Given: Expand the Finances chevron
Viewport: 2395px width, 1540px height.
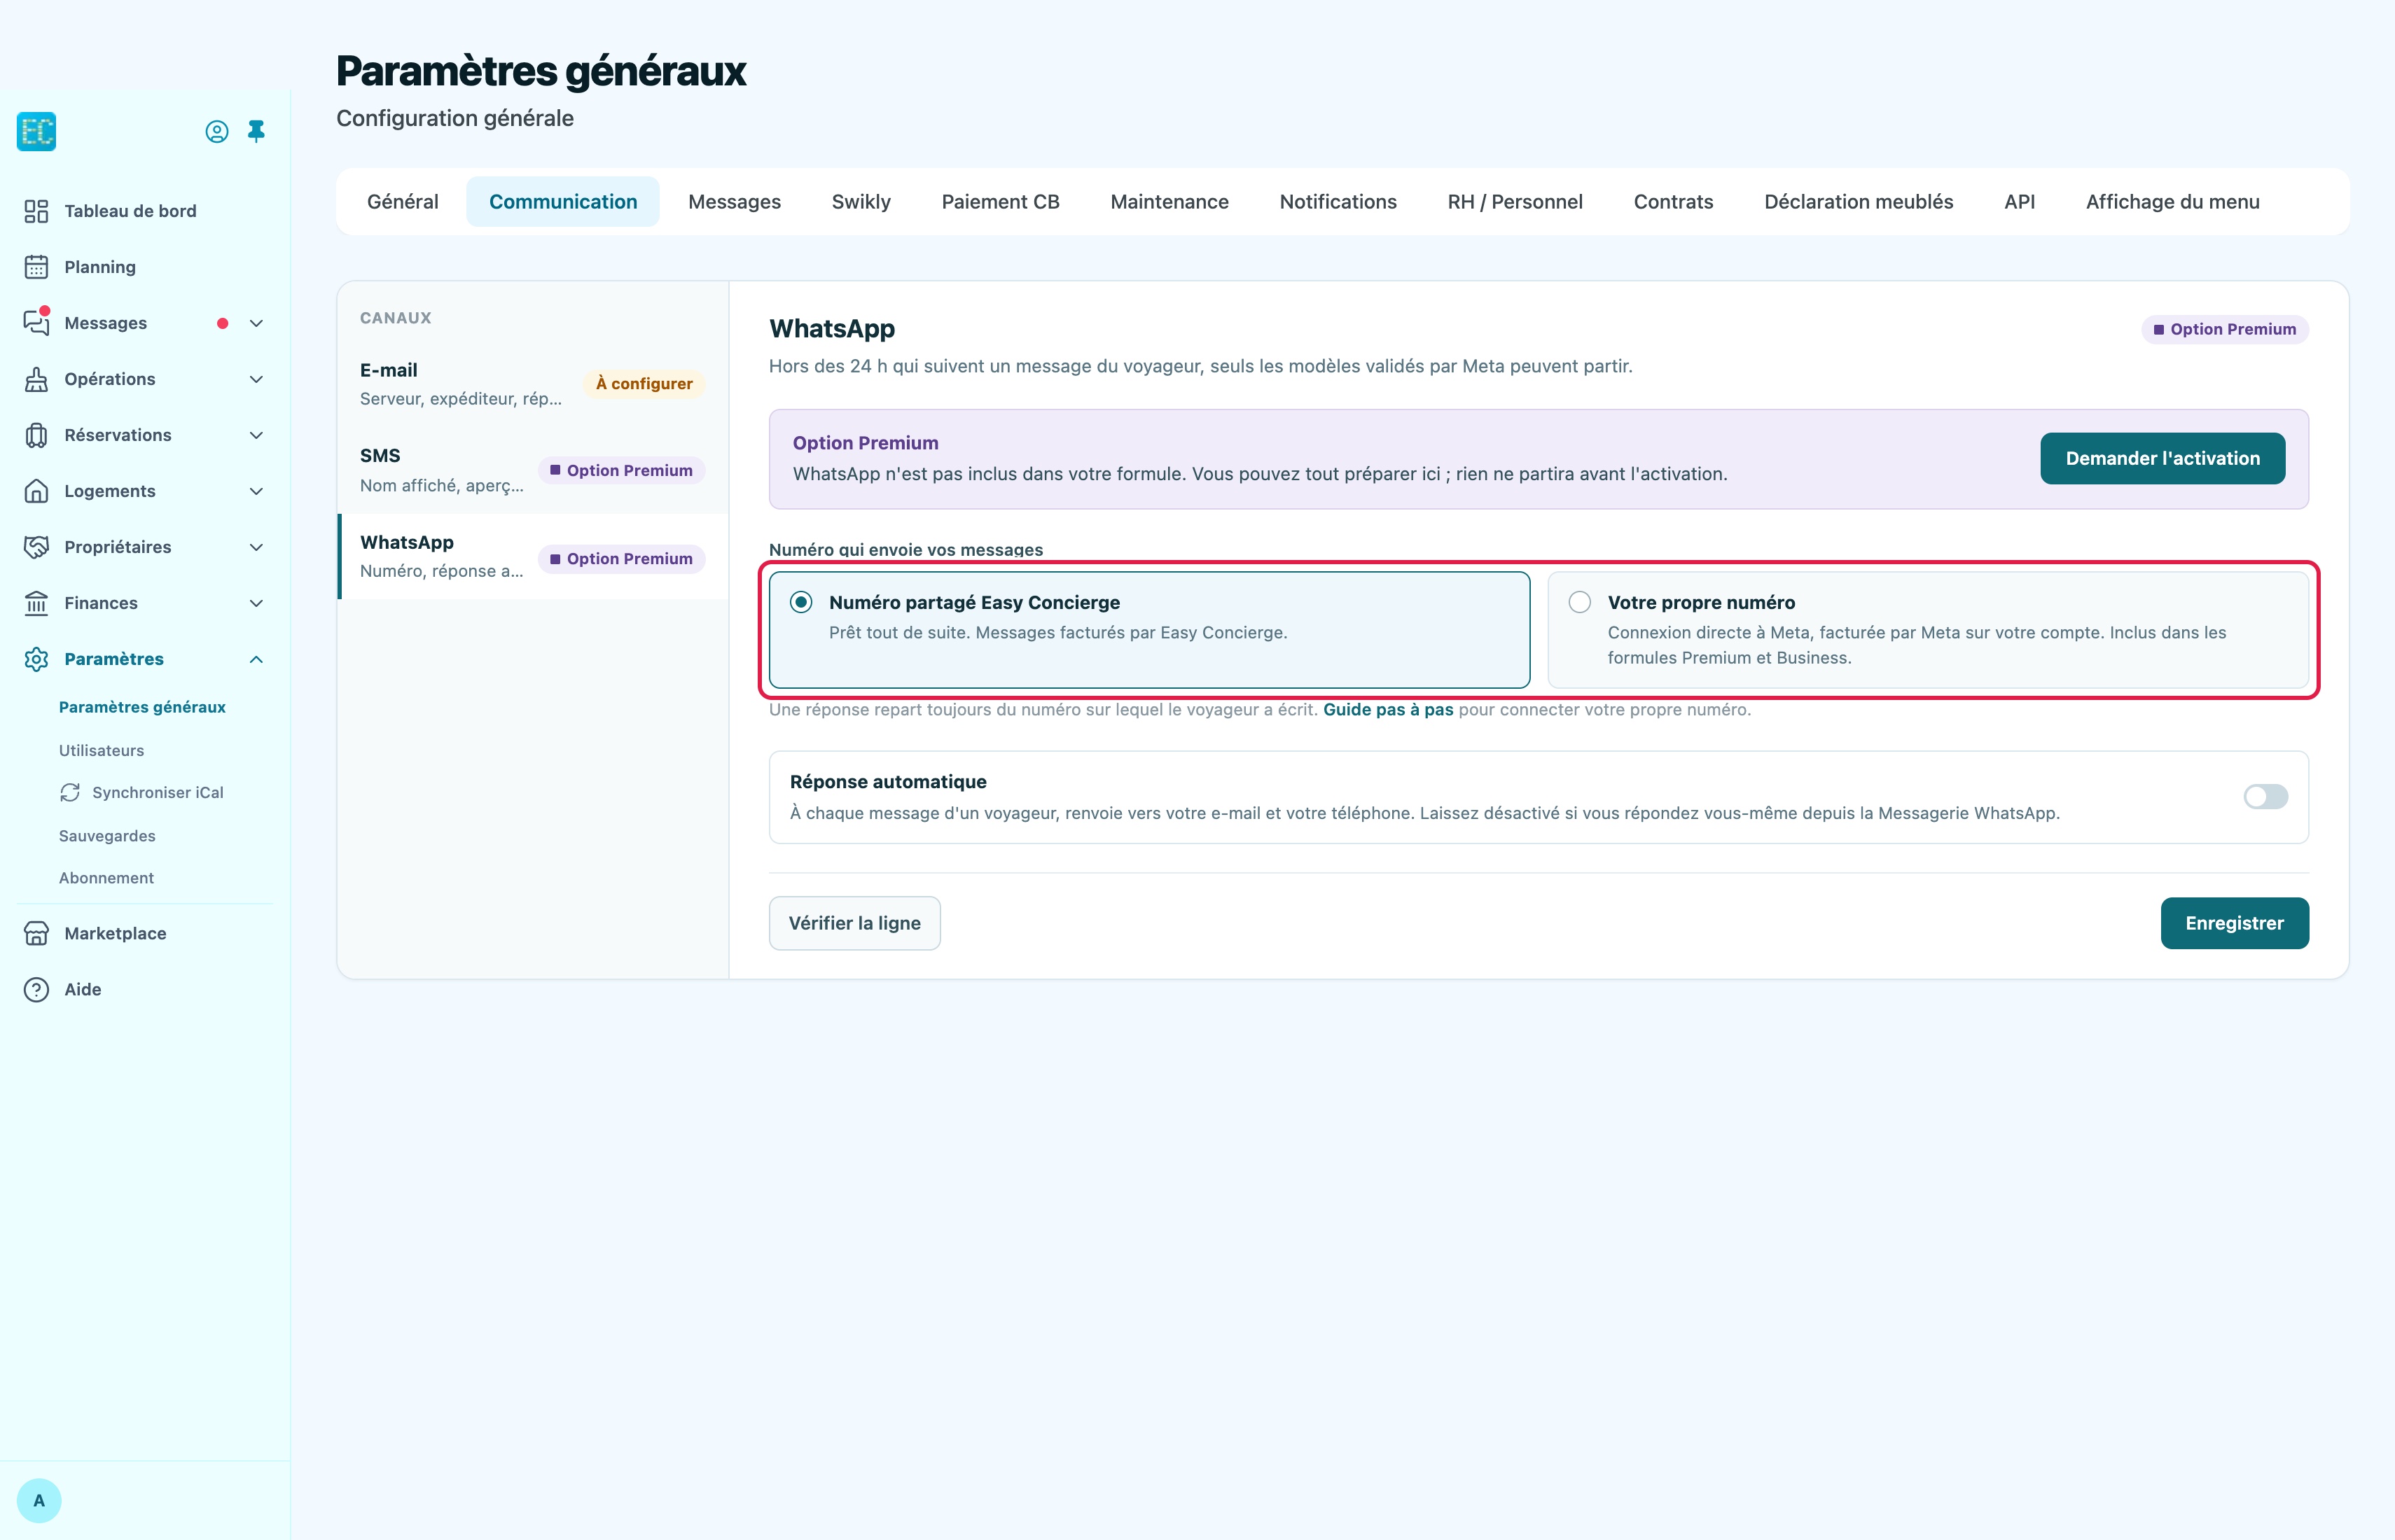Looking at the screenshot, I should (x=256, y=603).
